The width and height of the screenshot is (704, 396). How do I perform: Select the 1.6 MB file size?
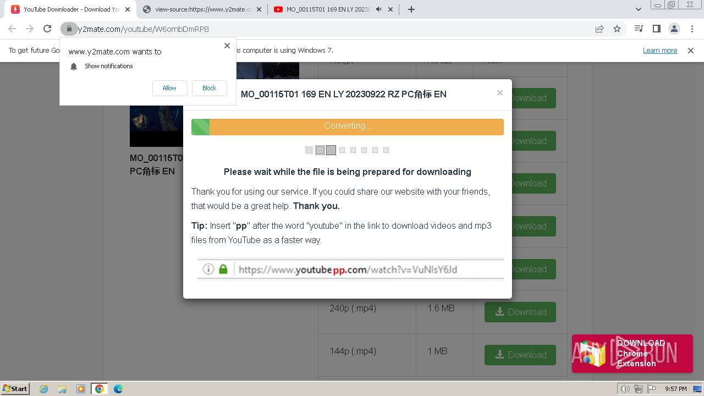(441, 308)
